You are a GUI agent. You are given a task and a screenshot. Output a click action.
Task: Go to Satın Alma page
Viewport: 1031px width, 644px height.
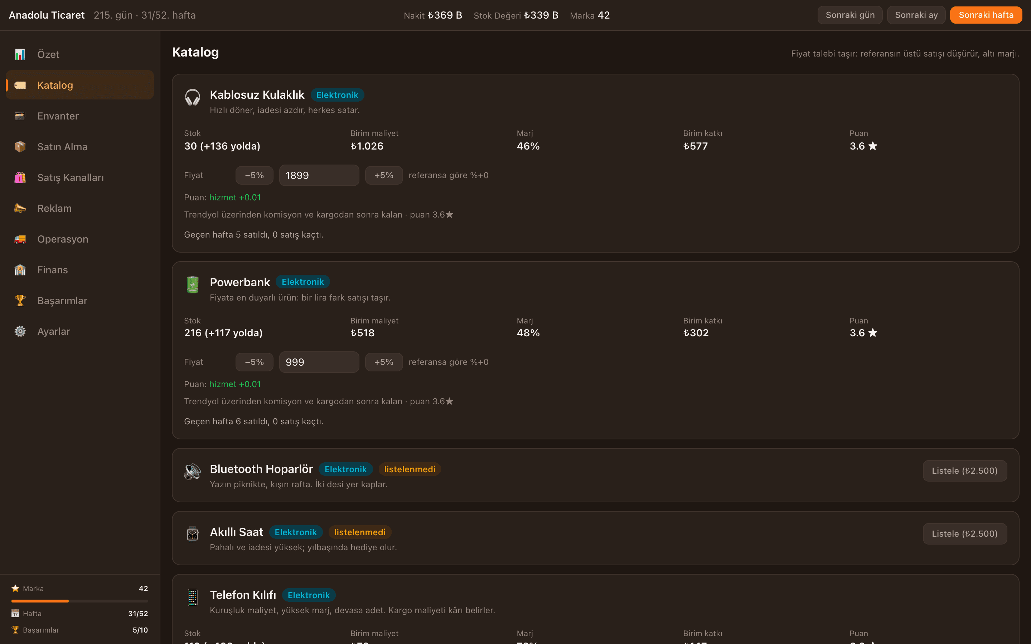(80, 147)
